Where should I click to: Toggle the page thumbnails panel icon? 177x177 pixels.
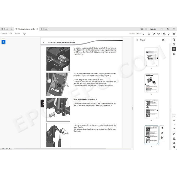coord(174,49)
